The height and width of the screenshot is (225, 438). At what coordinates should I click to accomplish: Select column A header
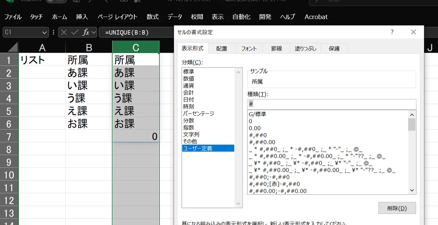point(42,47)
